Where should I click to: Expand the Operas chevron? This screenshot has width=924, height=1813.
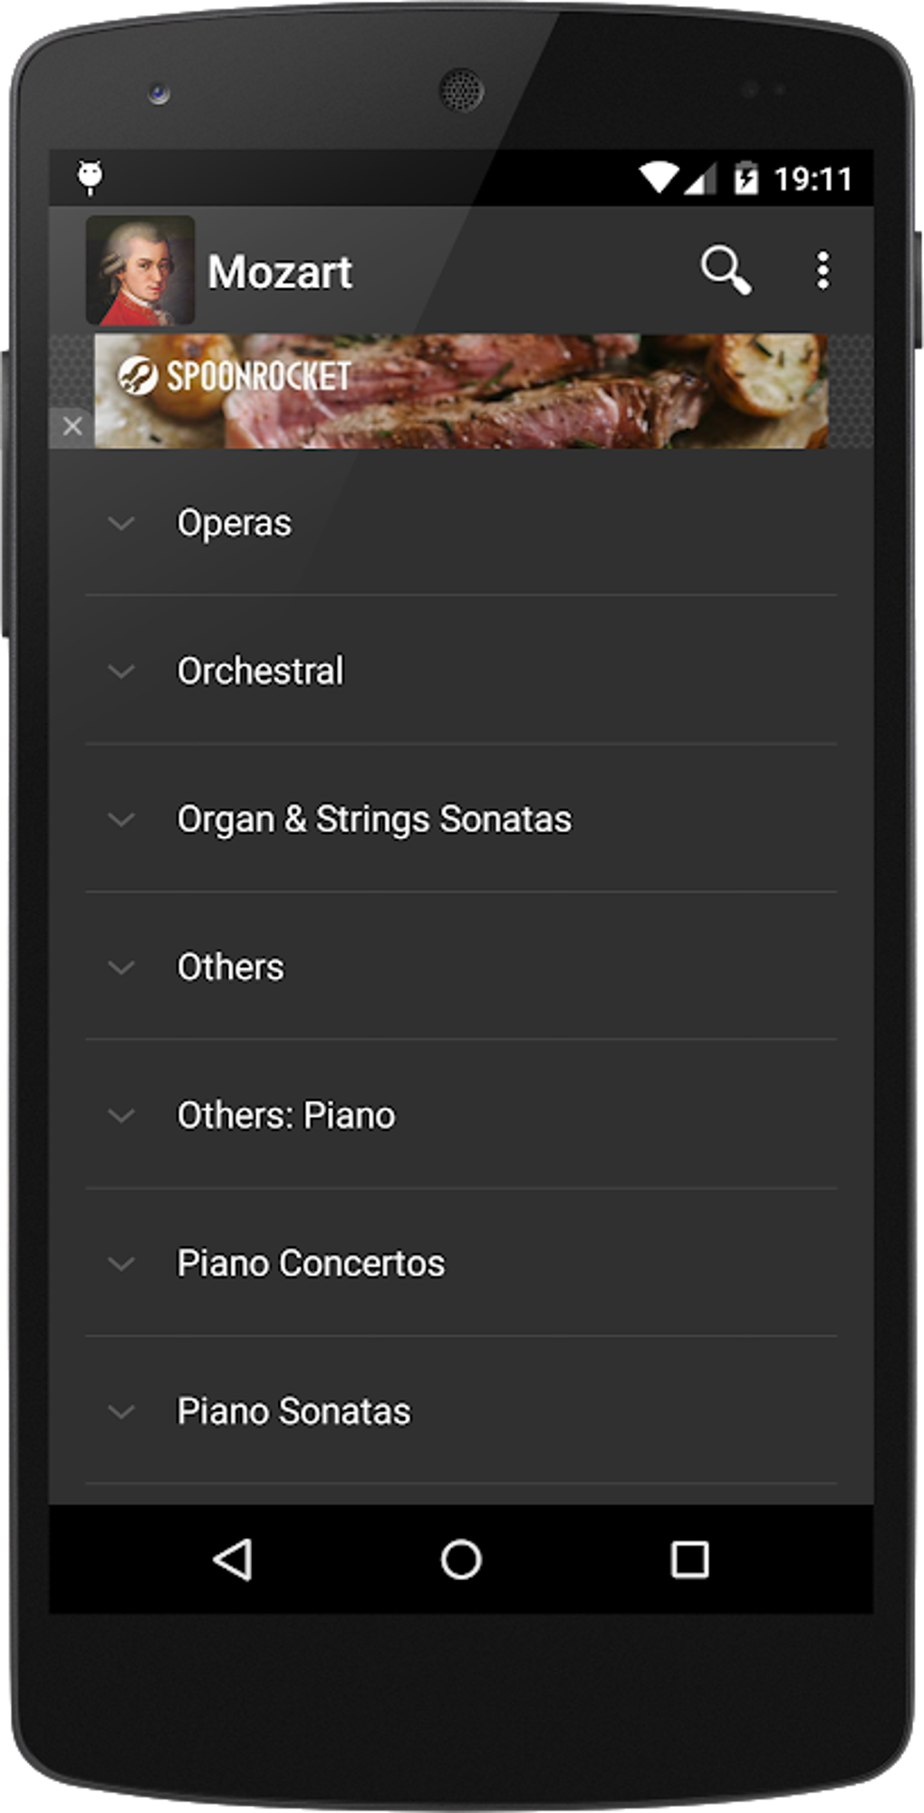point(121,523)
